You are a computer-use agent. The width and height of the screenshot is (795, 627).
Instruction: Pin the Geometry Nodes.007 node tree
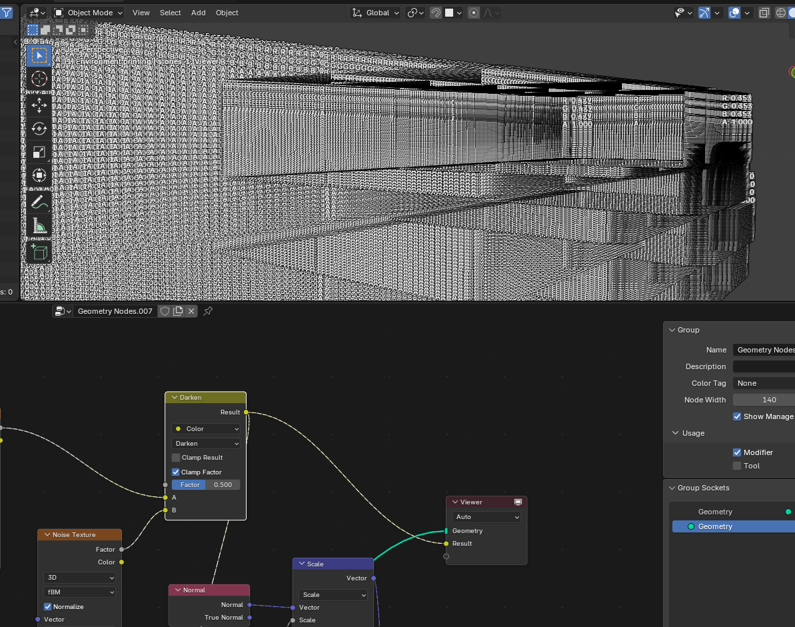tap(208, 311)
